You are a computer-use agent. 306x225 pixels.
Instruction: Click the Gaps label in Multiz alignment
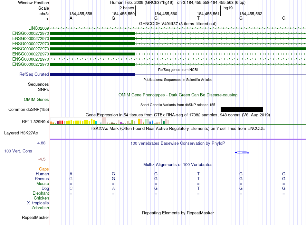pos(44,169)
